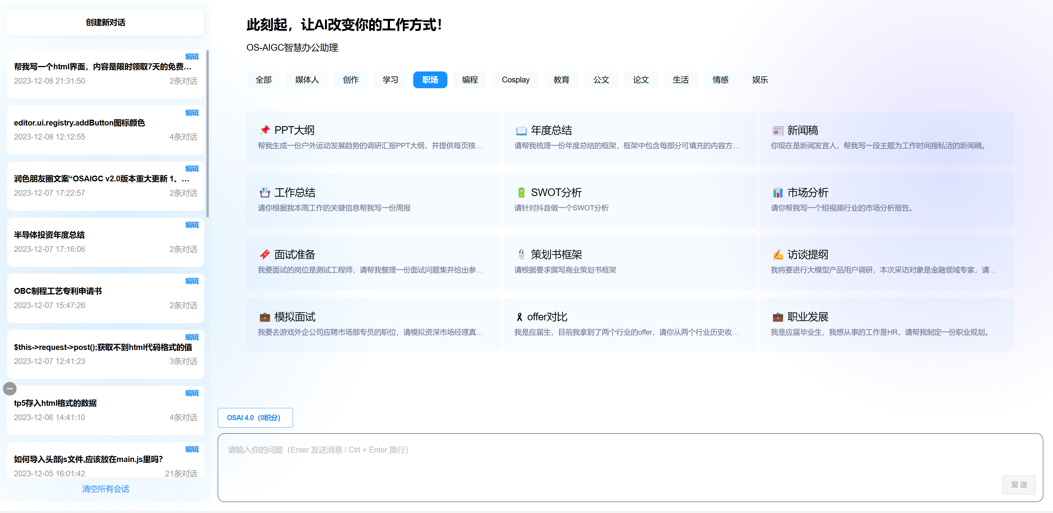
Task: Click 编辑 for $this->request->post() conversation
Action: click(x=192, y=337)
